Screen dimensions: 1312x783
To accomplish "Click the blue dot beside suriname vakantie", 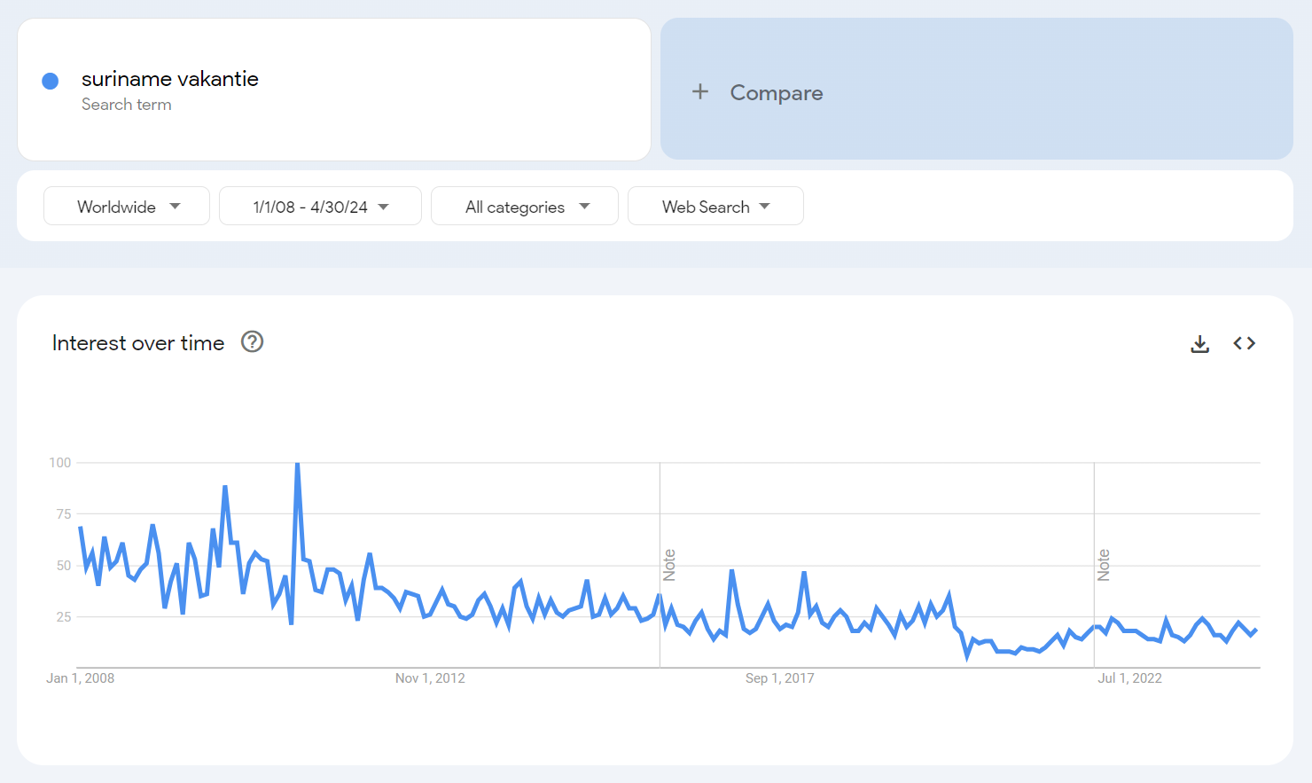I will tap(51, 81).
